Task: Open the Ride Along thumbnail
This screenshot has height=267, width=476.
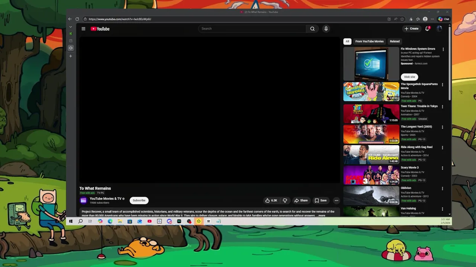Action: coord(371,154)
